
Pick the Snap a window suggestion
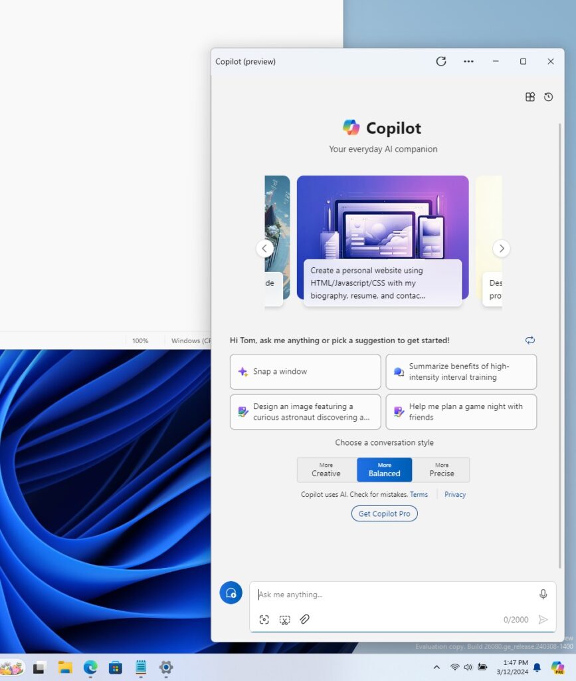(305, 372)
